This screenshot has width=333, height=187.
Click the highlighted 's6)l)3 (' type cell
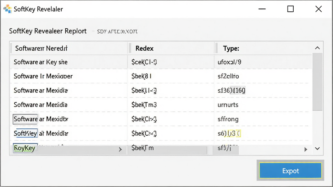coord(229,133)
